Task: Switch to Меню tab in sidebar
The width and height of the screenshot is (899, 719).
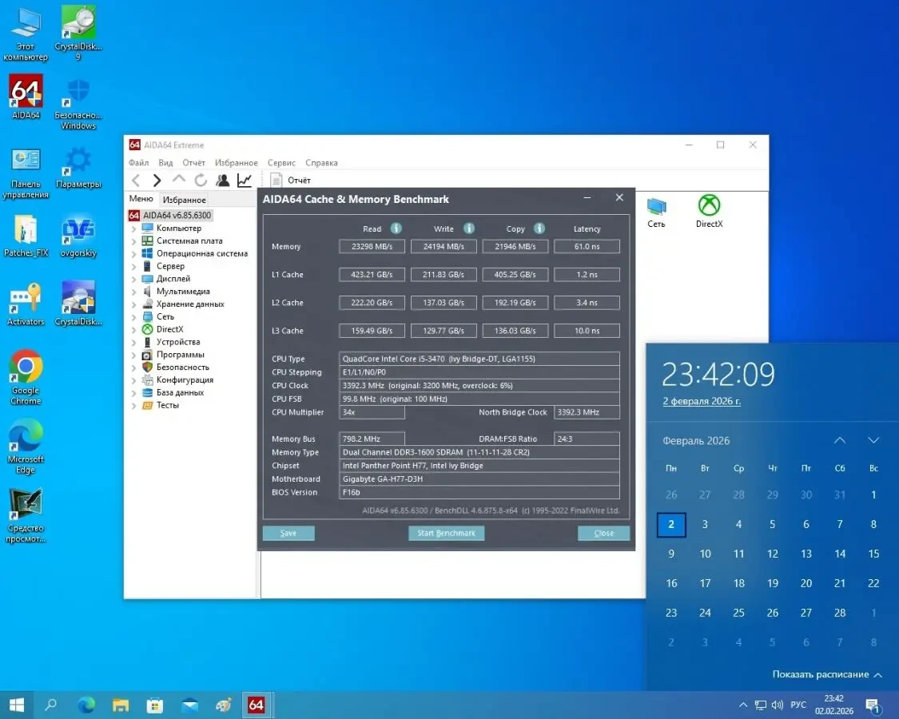Action: [141, 199]
